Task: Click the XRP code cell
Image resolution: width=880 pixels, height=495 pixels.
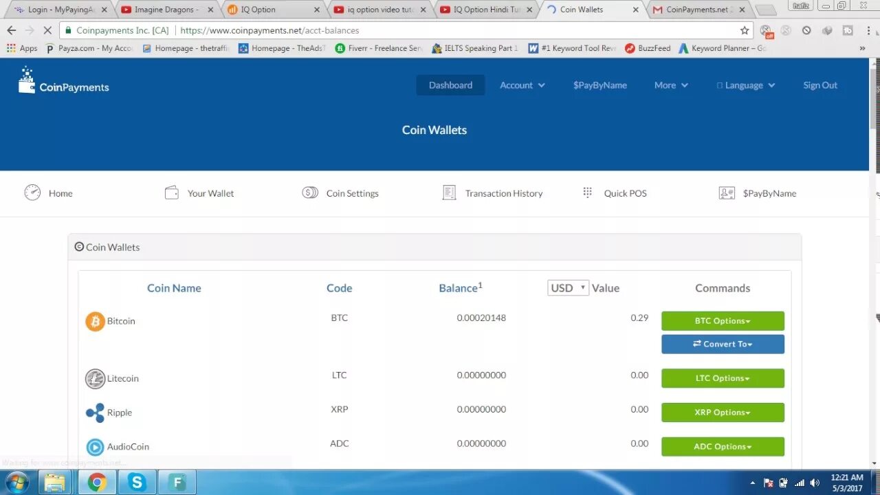Action: [339, 409]
